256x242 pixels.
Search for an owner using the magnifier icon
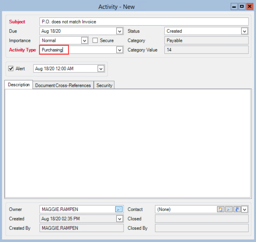coord(119,209)
